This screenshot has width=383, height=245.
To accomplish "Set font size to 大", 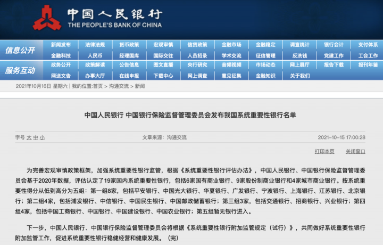I will pyautogui.click(x=29, y=137).
